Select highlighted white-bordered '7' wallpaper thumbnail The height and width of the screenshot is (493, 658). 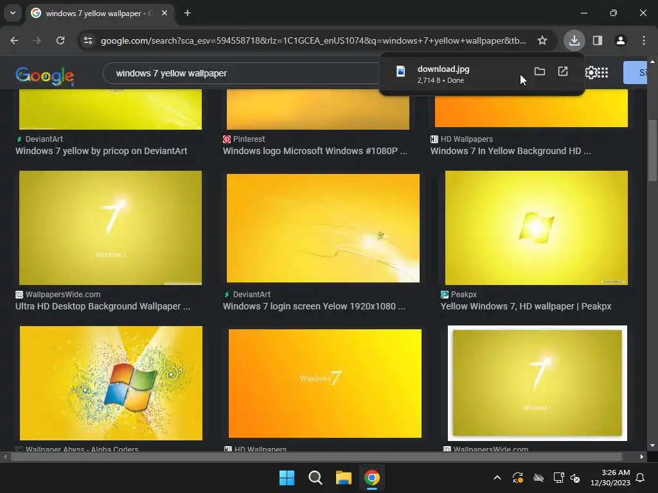click(x=537, y=383)
